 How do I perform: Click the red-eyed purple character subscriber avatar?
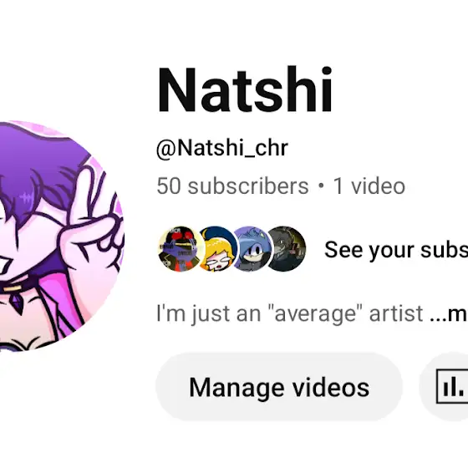pyautogui.click(x=180, y=249)
